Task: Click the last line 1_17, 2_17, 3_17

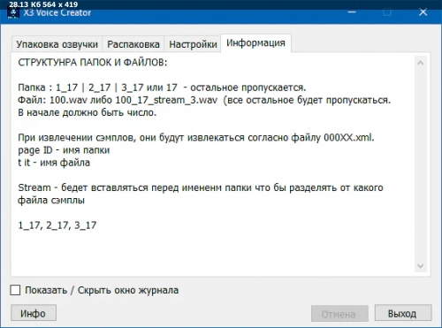Action: point(57,225)
